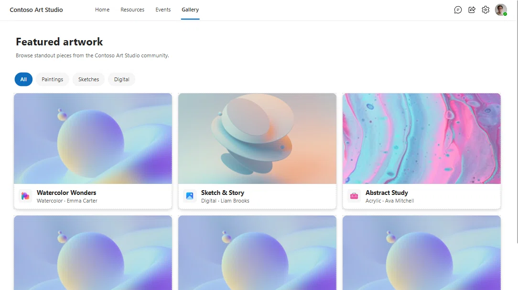Image resolution: width=518 pixels, height=290 pixels.
Task: Open the chat feedback icon
Action: click(458, 10)
